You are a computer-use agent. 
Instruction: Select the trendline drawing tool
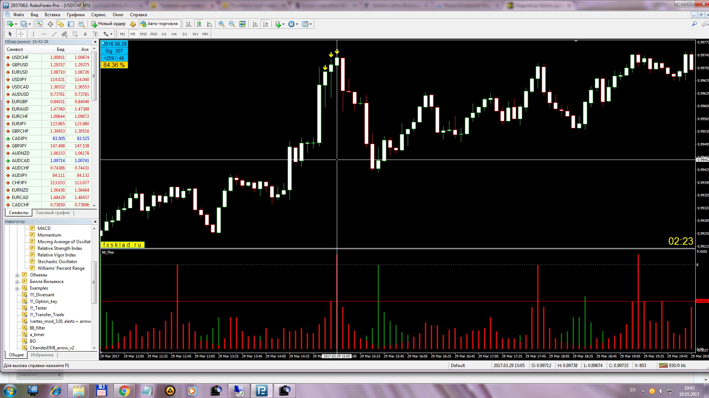(54, 34)
